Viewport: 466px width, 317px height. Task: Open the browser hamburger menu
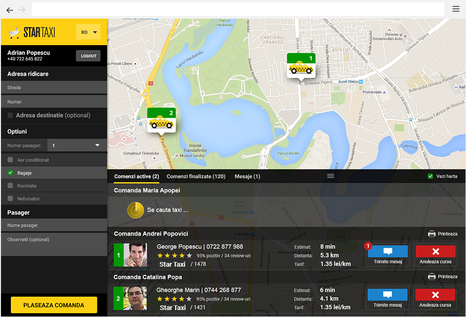point(456,9)
